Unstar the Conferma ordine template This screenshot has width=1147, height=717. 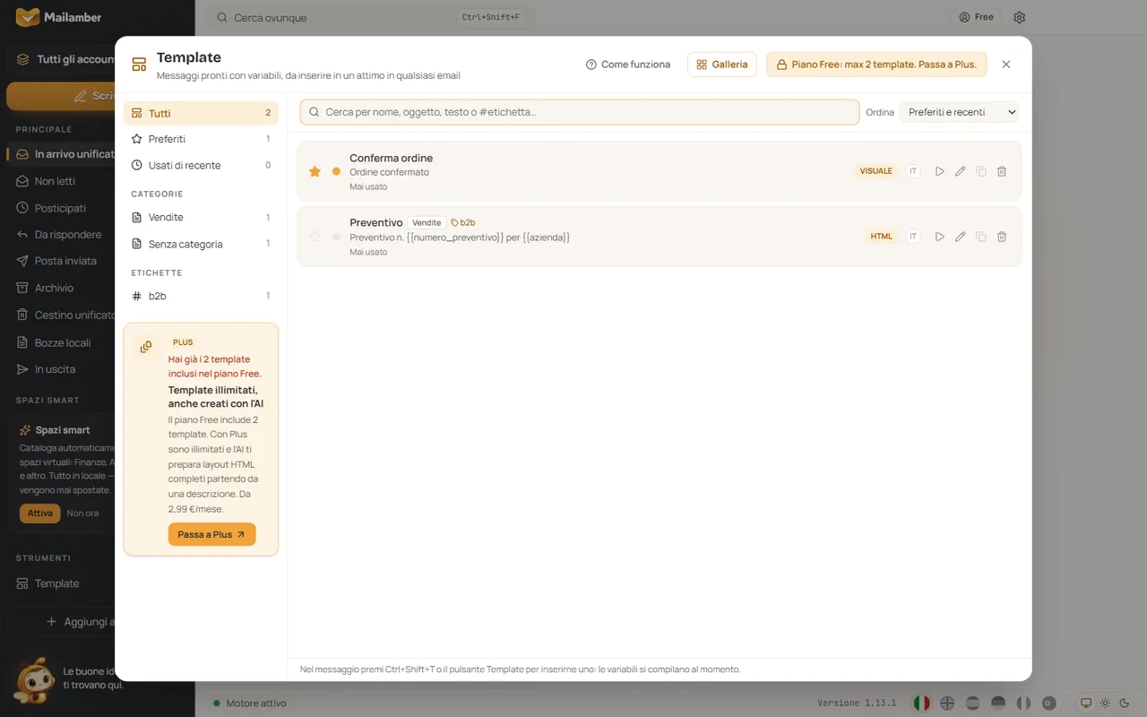[x=315, y=171]
